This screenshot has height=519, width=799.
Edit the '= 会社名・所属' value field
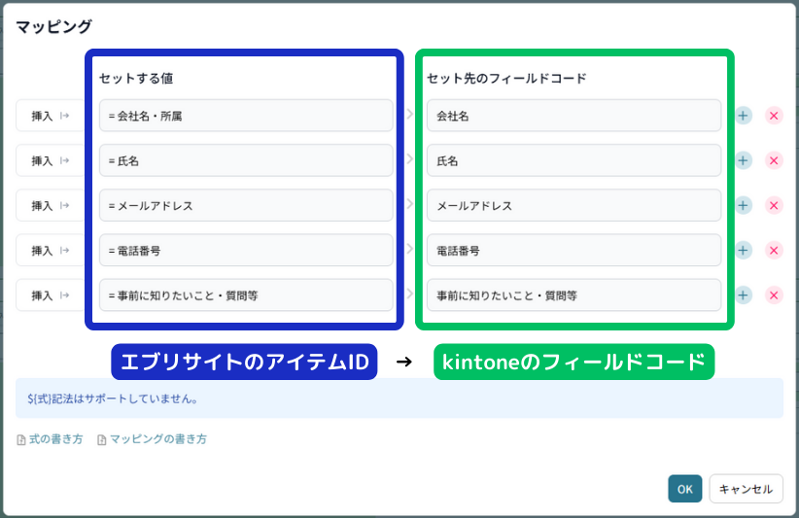click(245, 116)
